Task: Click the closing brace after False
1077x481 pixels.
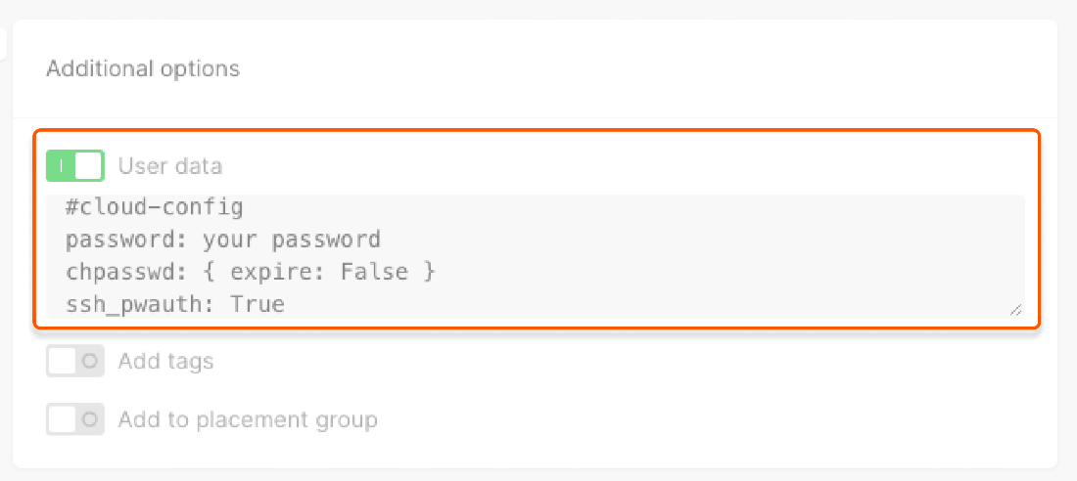Action: click(429, 272)
